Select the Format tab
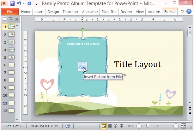Screen dimensions: 194x131 [x=170, y=12]
